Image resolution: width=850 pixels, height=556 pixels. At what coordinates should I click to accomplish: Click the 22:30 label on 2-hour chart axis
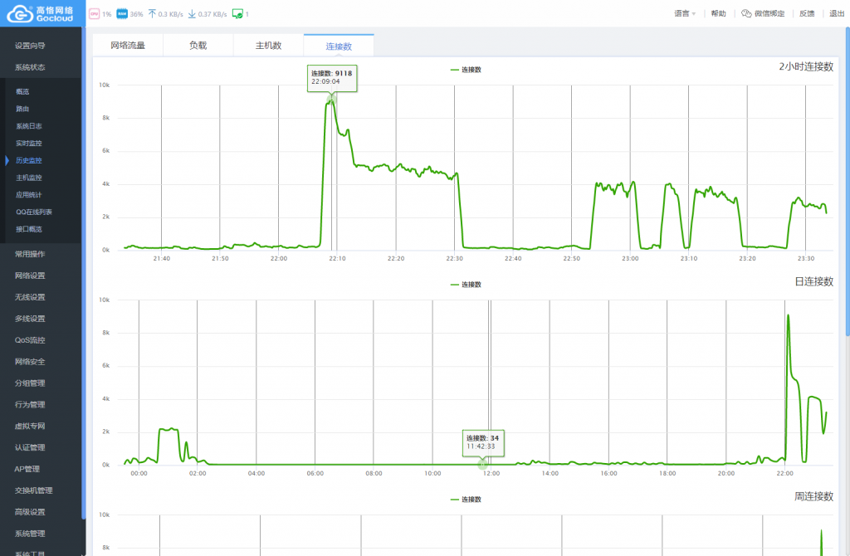(455, 258)
